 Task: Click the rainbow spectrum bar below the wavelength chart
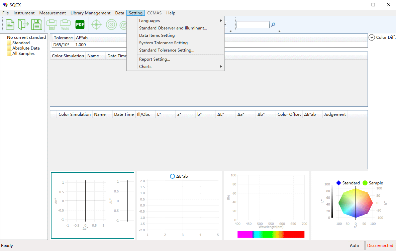271,234
